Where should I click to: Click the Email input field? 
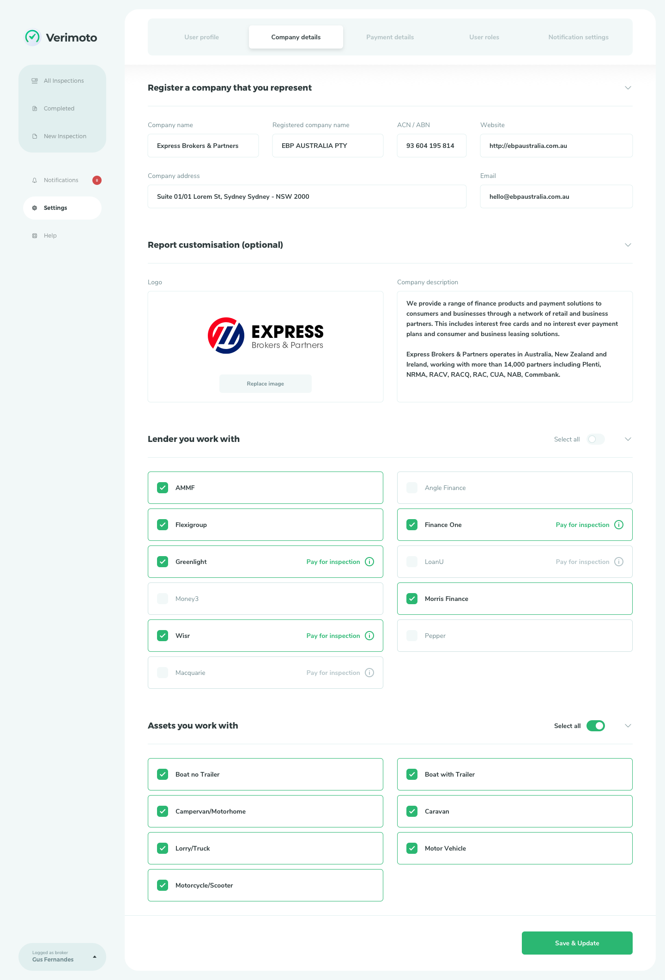coord(556,196)
